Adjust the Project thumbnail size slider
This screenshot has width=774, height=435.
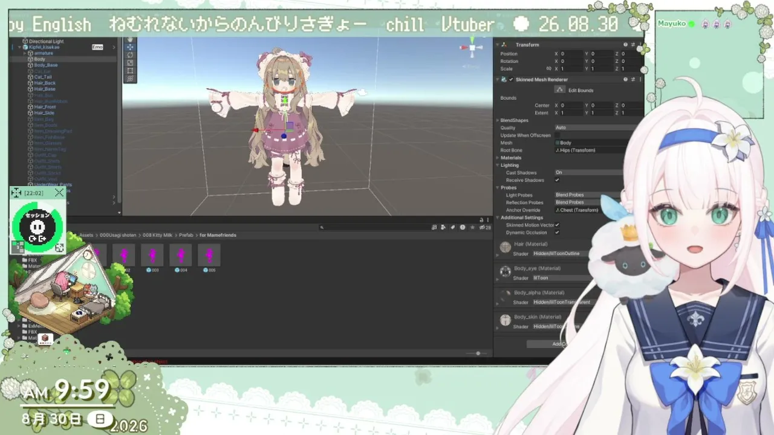[x=478, y=353]
